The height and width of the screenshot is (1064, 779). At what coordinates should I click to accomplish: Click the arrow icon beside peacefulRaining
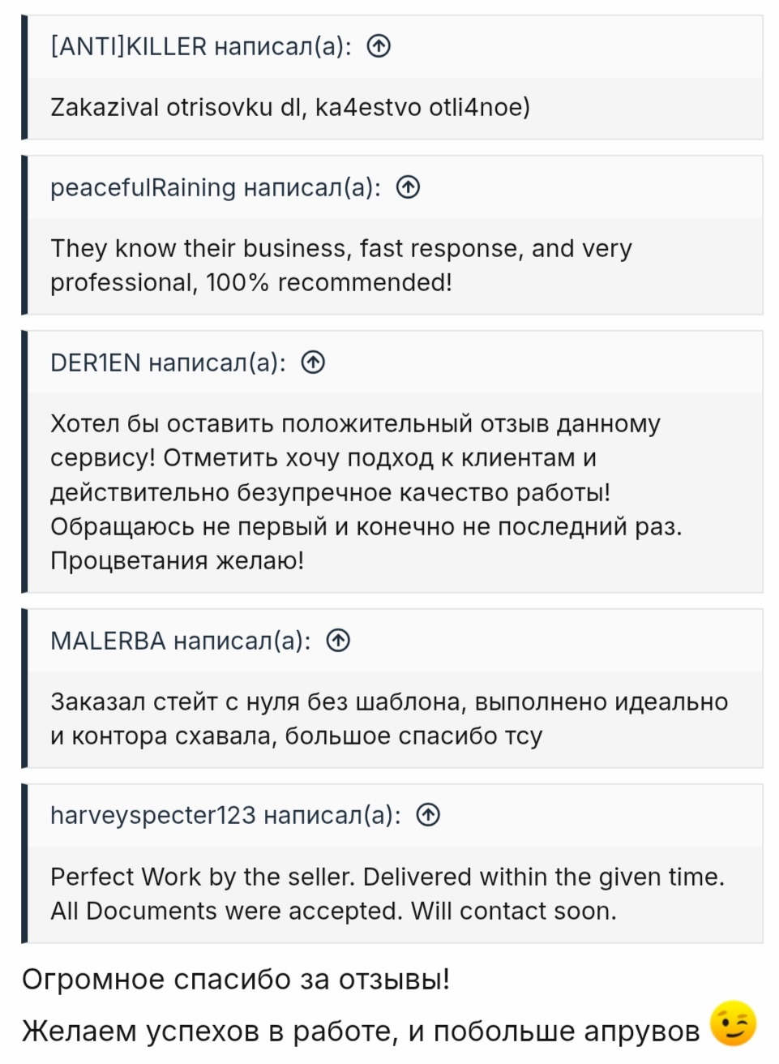[408, 187]
